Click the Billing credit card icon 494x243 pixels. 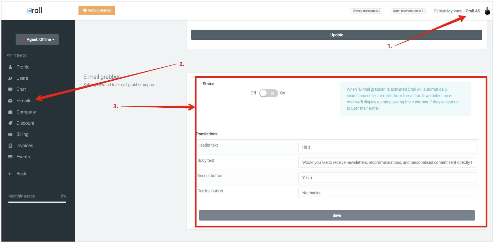[10, 134]
